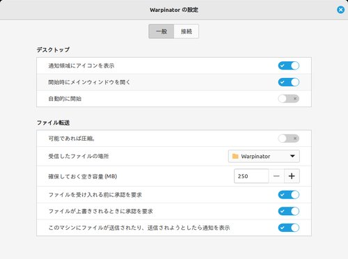This screenshot has width=348, height=259.
Task: Click the free space input field showing 250
Action: tap(251, 176)
